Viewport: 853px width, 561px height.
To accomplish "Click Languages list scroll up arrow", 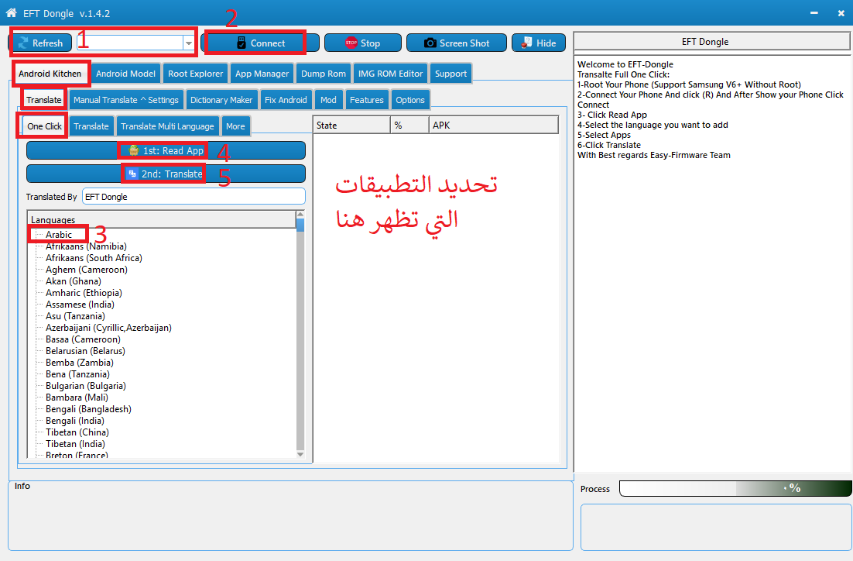I will (300, 215).
